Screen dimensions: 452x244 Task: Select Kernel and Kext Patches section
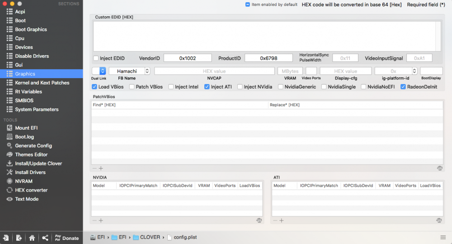point(41,83)
